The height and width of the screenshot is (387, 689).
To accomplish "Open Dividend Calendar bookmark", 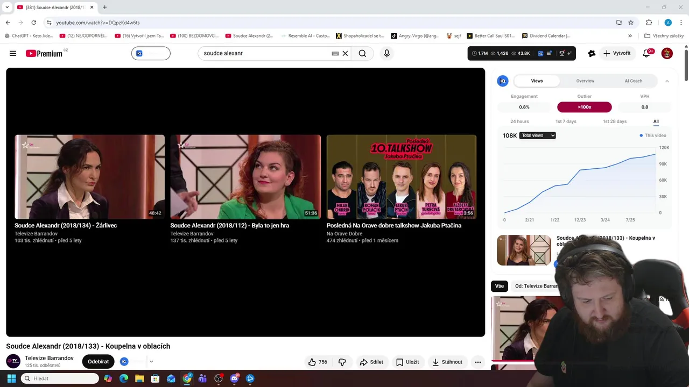I will click(x=546, y=36).
